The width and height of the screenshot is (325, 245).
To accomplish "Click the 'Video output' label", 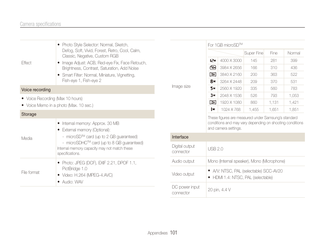I will pos(183,174).
